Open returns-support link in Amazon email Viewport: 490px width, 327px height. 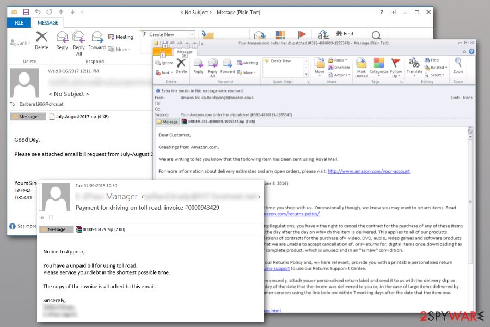pyautogui.click(x=277, y=268)
